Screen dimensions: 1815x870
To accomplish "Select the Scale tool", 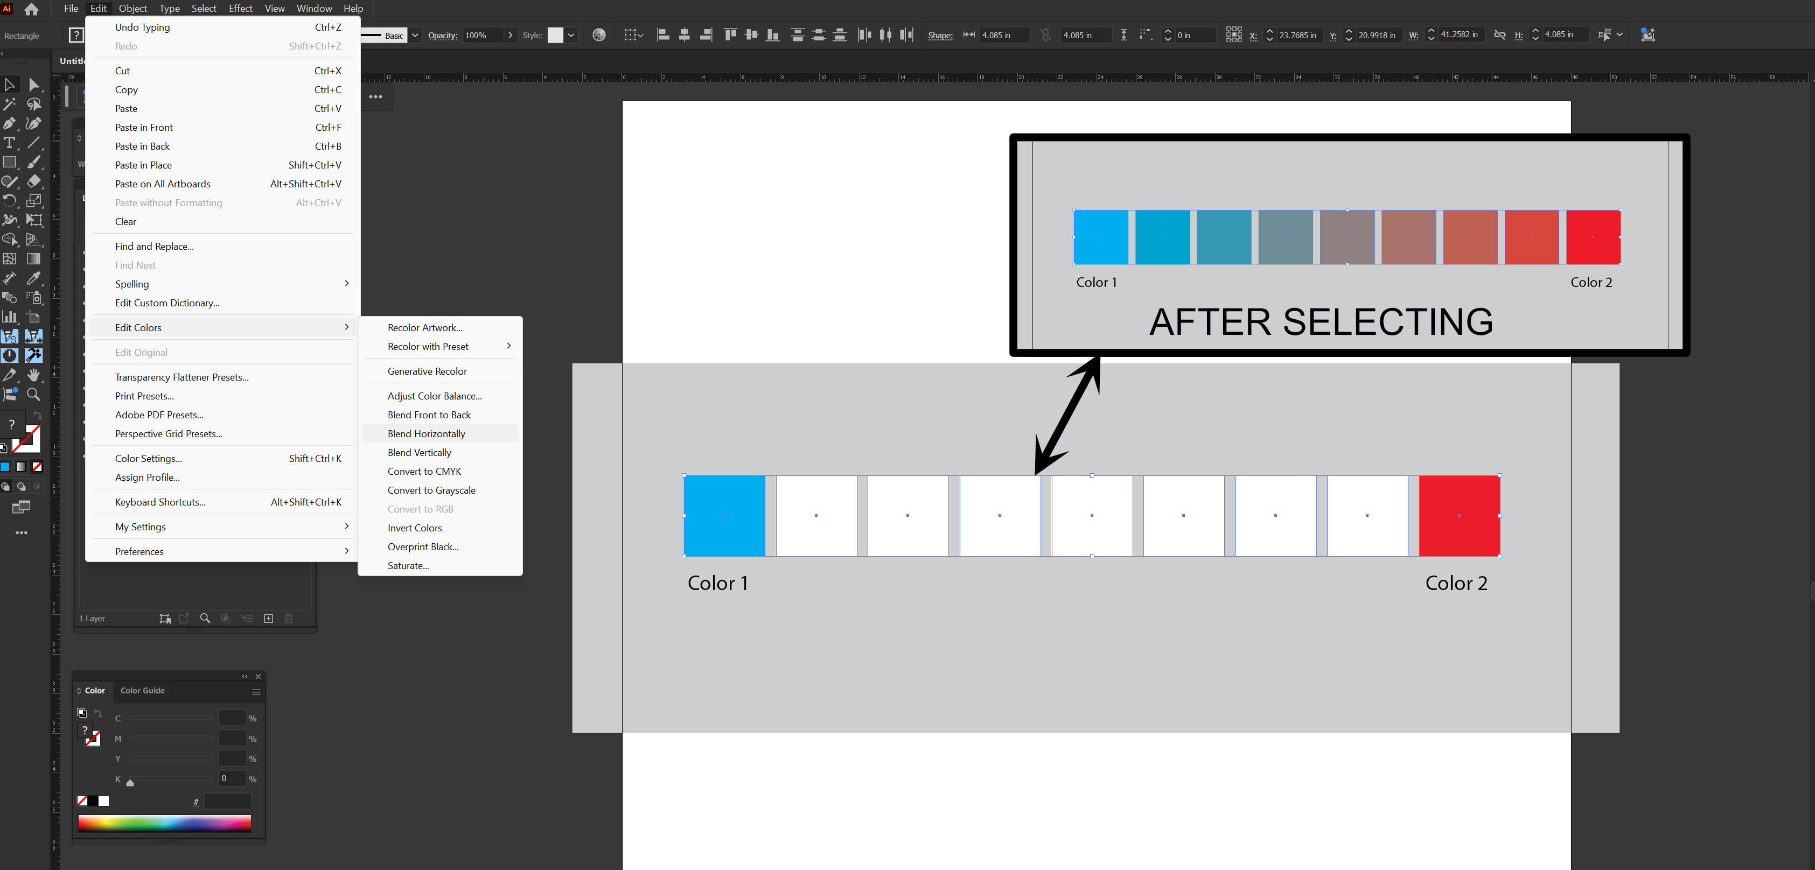I will pos(34,201).
